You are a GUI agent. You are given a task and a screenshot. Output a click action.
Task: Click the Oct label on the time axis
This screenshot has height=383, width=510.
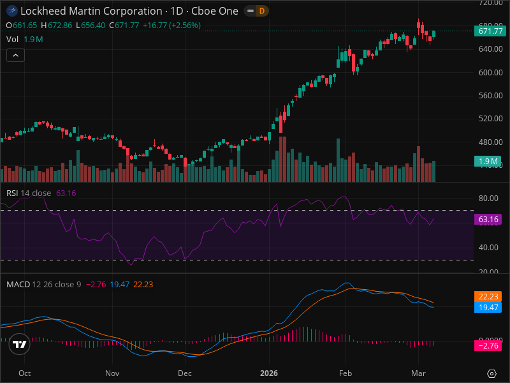point(25,373)
